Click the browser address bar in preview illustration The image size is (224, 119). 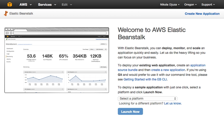coord(58,33)
